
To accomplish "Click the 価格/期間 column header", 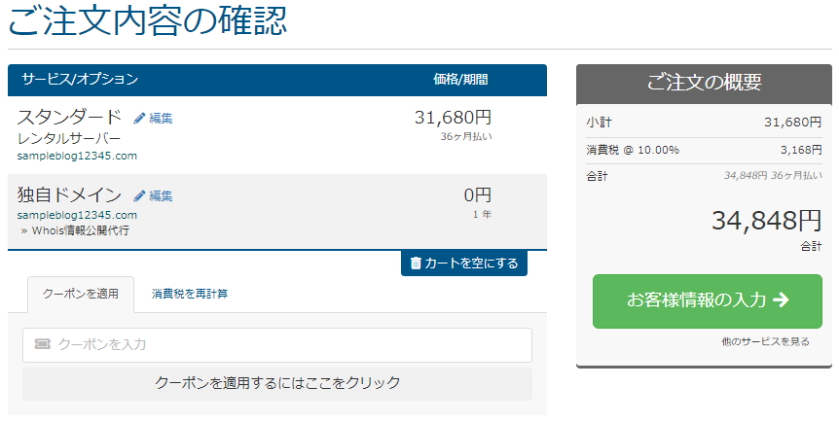I will tap(460, 80).
